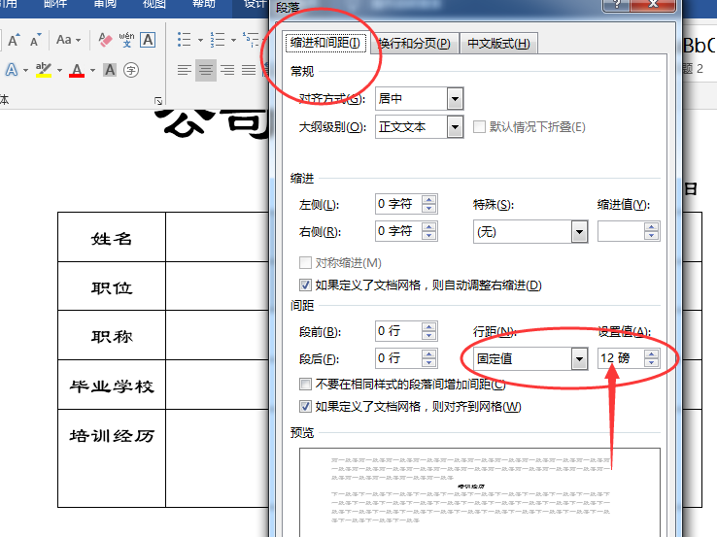The height and width of the screenshot is (537, 717).
Task: Open the 视图 ribbon tab
Action: (x=154, y=5)
